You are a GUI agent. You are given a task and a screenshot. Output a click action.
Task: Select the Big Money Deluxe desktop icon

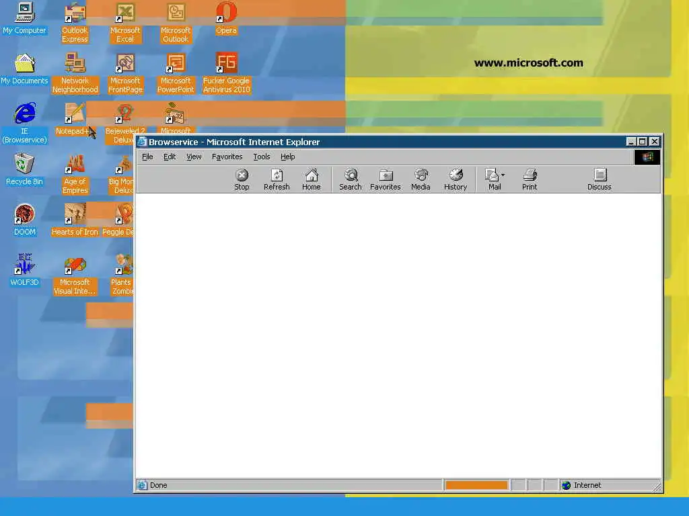point(121,173)
